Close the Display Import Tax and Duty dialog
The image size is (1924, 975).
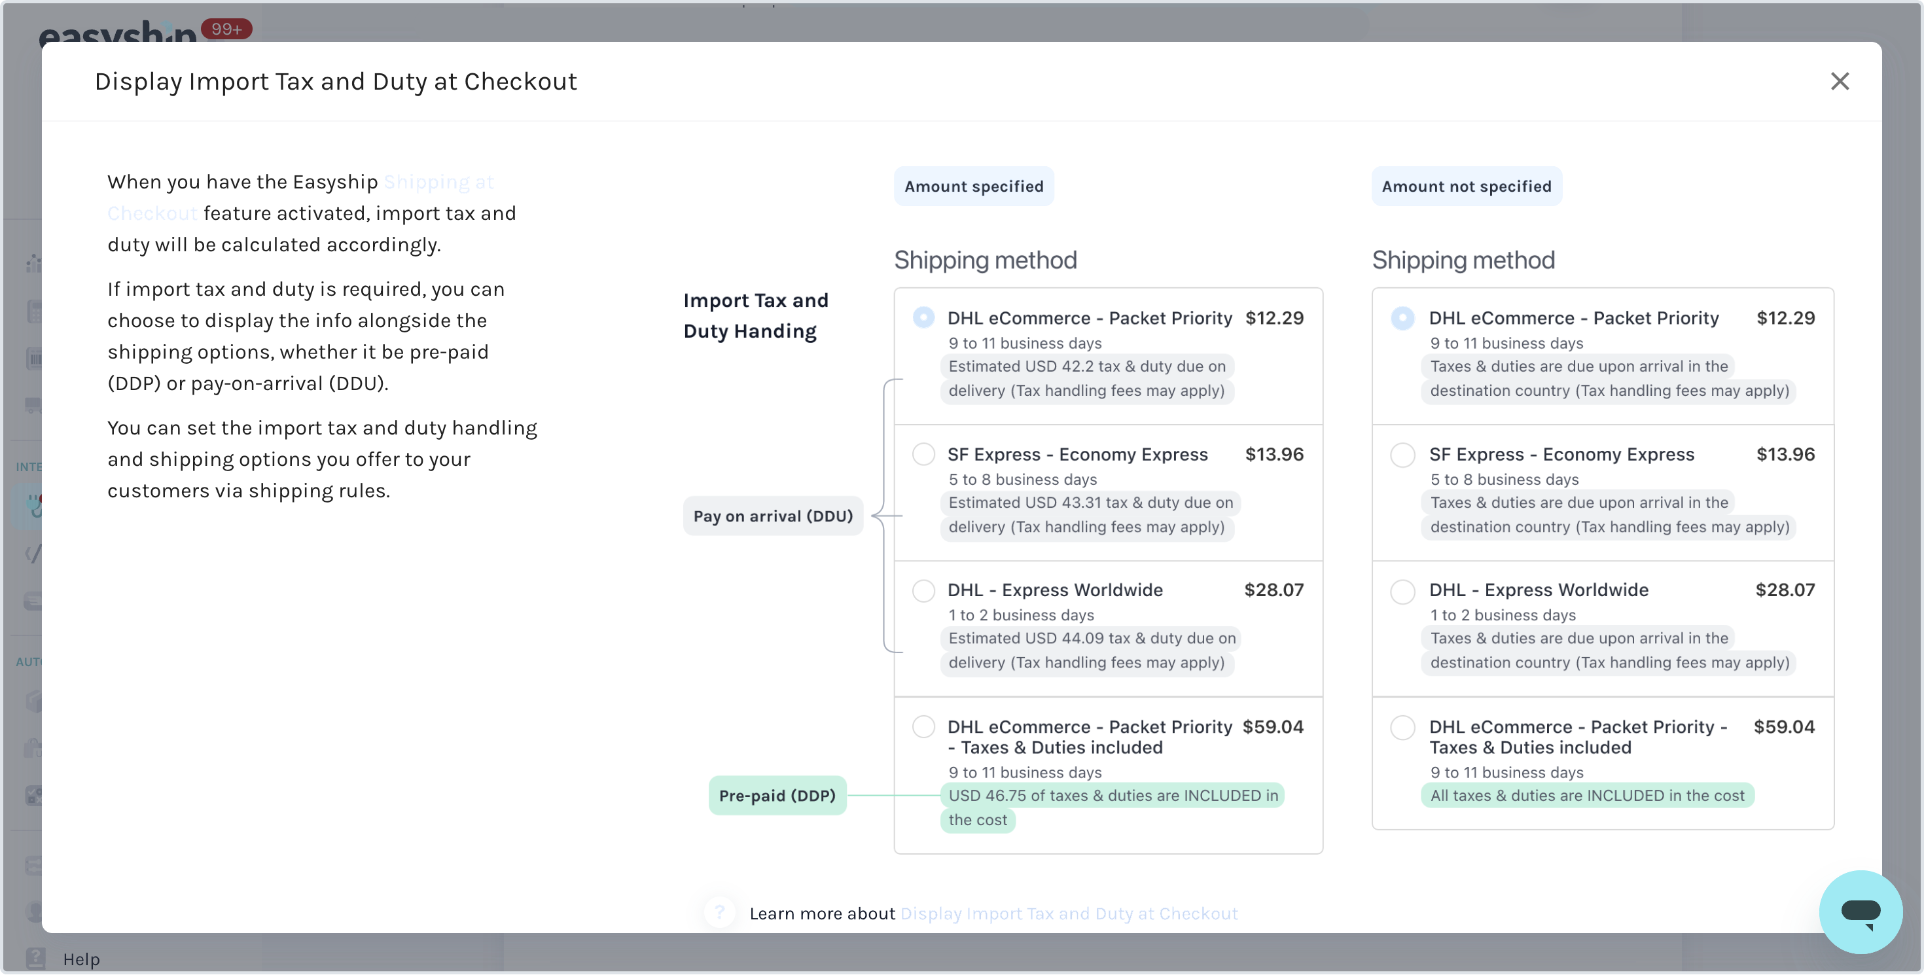1840,81
